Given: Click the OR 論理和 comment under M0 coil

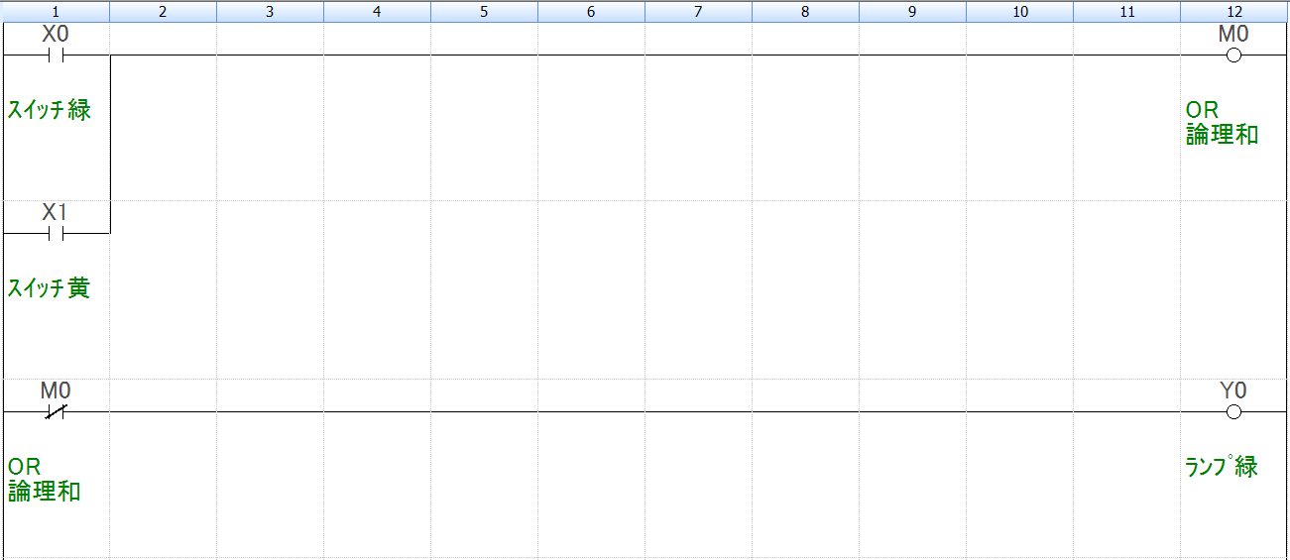Looking at the screenshot, I should [x=1222, y=123].
